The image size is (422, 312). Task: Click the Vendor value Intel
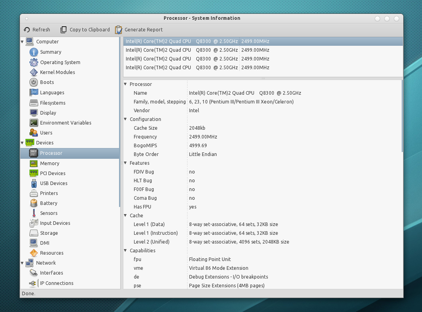(x=194, y=111)
